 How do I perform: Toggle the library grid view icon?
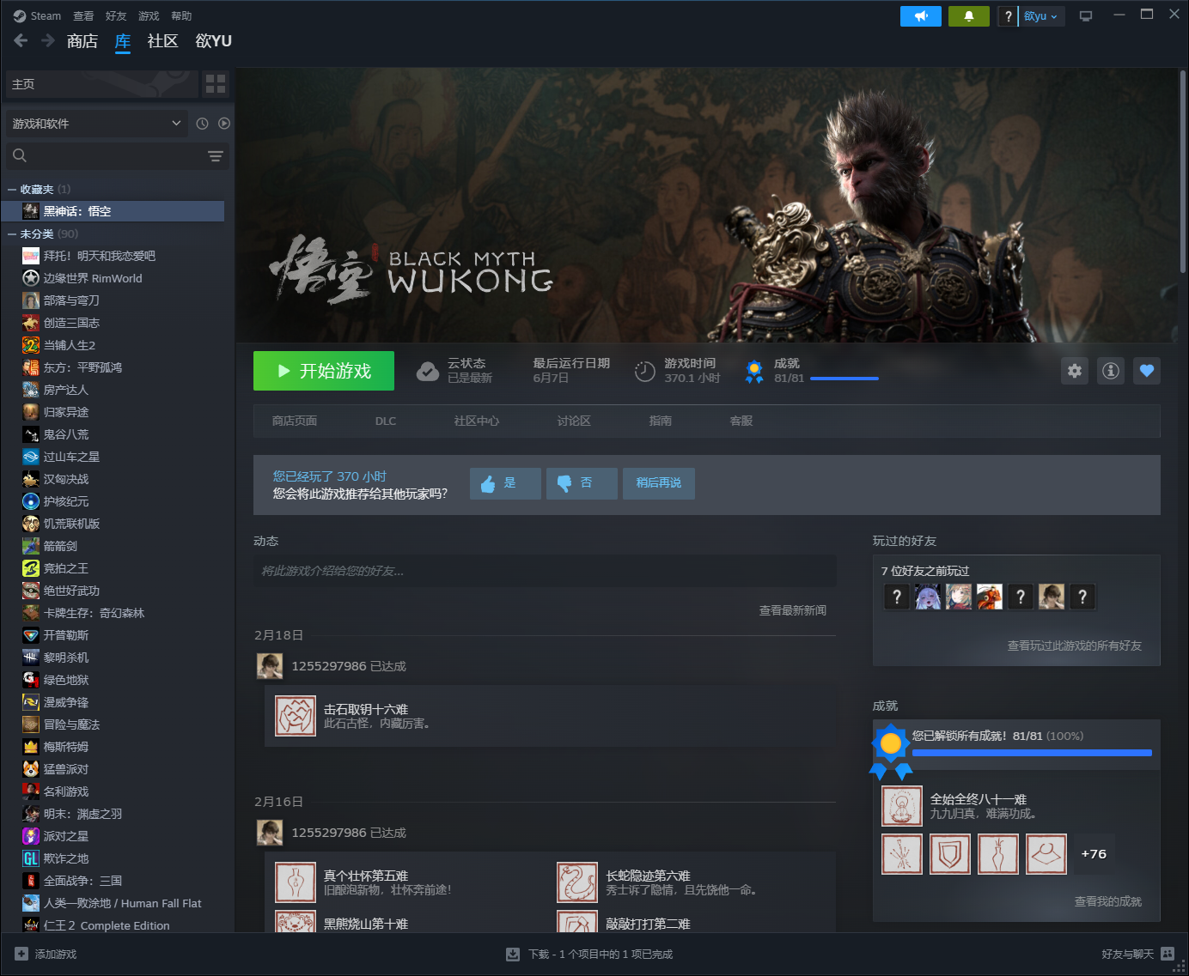[216, 83]
